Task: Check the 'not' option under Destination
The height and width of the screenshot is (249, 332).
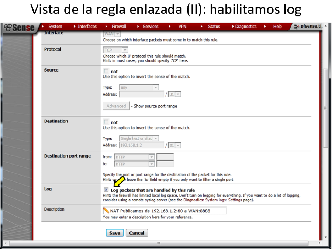Action: 106,121
